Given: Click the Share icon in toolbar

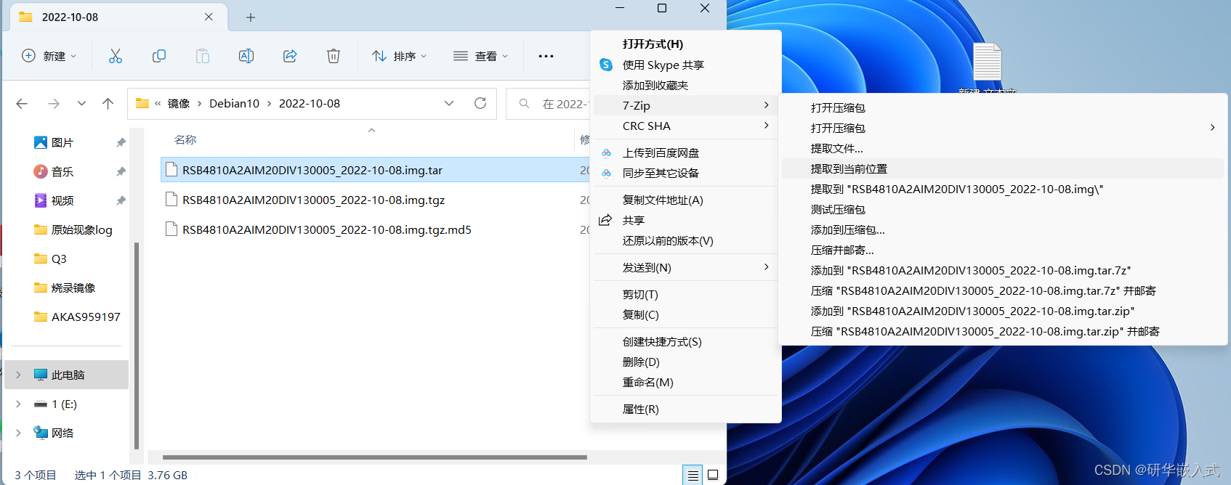Looking at the screenshot, I should tap(290, 56).
